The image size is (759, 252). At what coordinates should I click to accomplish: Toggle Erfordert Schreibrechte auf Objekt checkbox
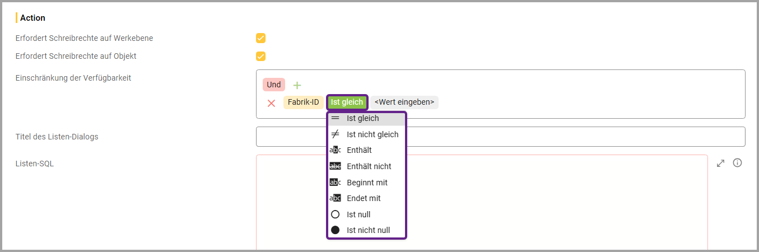coord(260,56)
